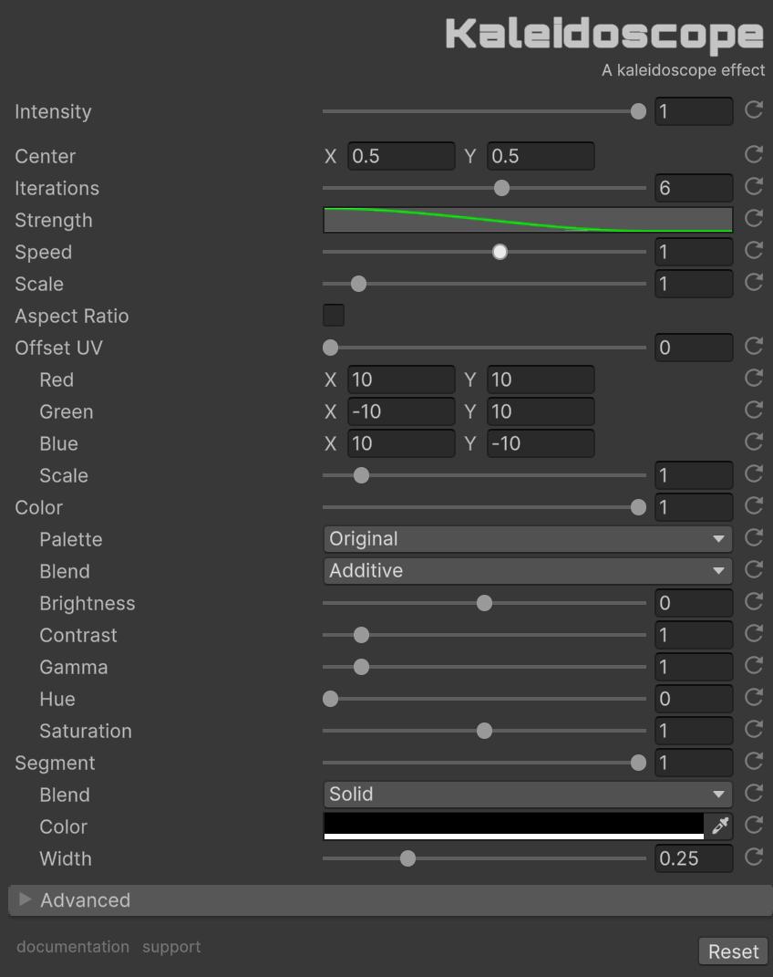Open the Palette dropdown showing Original
773x977 pixels.
pyautogui.click(x=527, y=539)
